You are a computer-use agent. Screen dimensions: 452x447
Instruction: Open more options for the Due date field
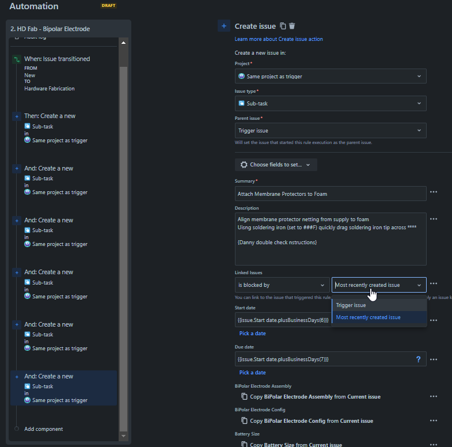434,359
